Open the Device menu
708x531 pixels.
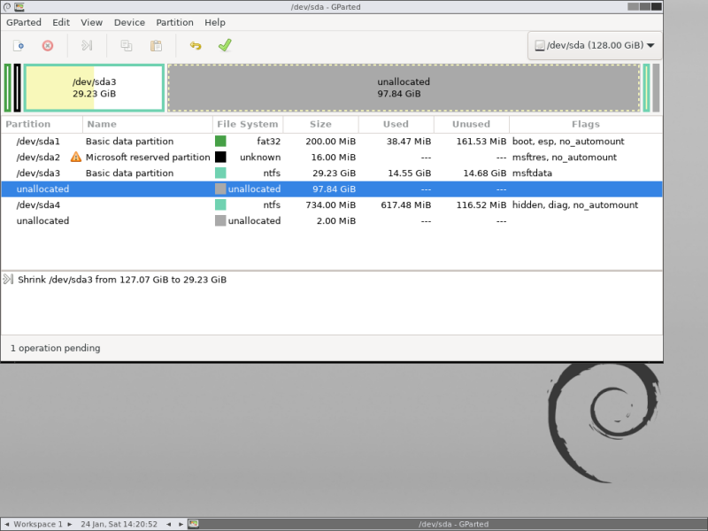129,23
